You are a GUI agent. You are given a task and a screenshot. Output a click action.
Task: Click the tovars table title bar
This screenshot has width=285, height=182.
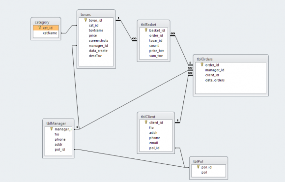(96, 14)
